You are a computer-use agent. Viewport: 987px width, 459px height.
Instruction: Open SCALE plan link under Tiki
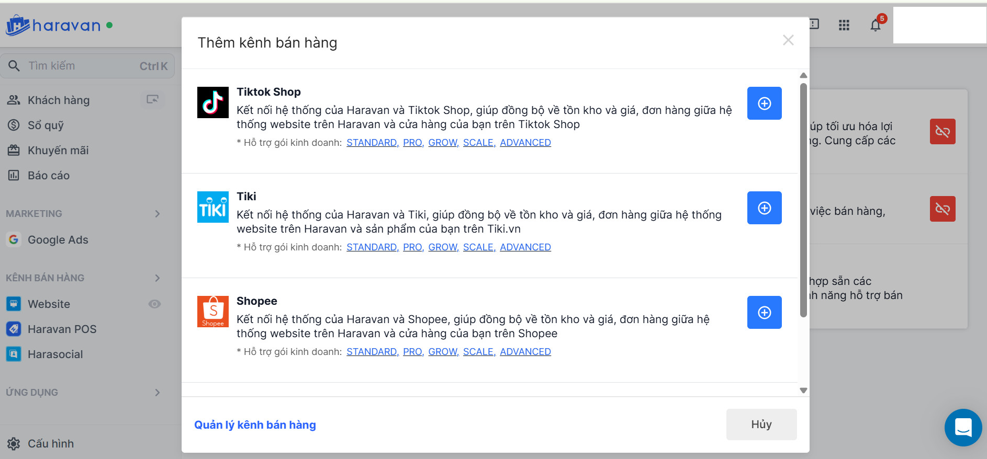click(x=479, y=247)
